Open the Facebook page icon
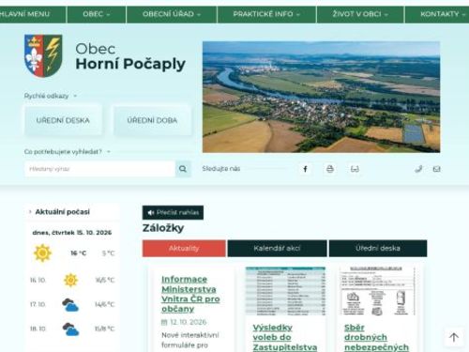469x352 pixels. click(x=305, y=169)
